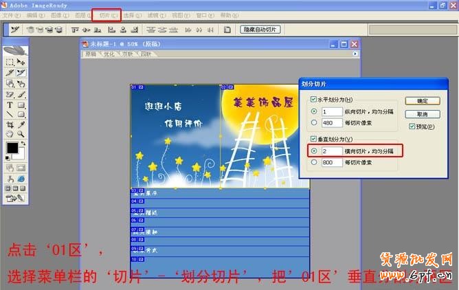The height and width of the screenshot is (290, 459).
Task: Select the Zoom magnifier tool
Action: (21, 134)
